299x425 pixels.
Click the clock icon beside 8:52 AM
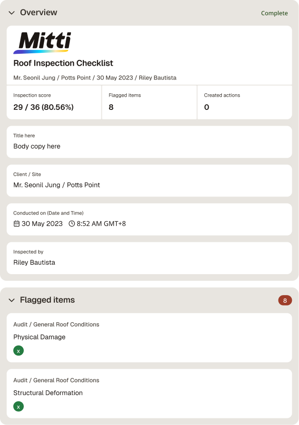point(71,224)
